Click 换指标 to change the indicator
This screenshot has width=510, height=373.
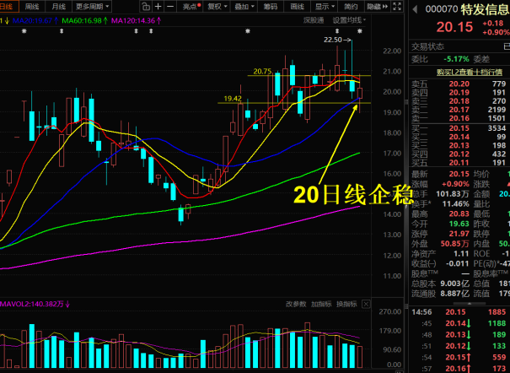[x=346, y=304]
